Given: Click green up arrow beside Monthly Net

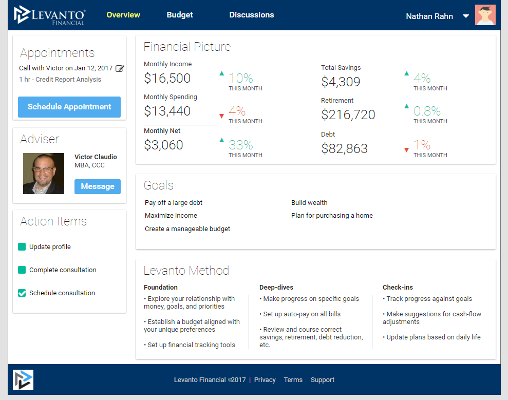Looking at the screenshot, I should pos(221,140).
